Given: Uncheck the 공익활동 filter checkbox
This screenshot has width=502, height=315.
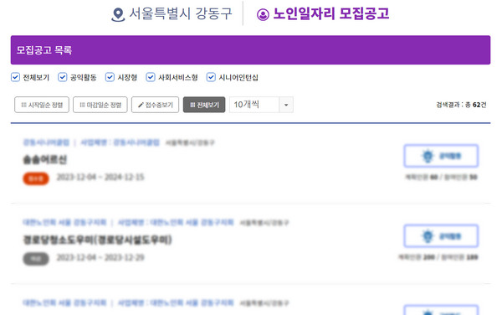Looking at the screenshot, I should point(63,77).
